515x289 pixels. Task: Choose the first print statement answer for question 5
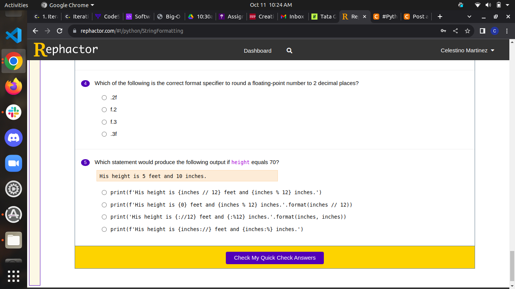click(x=104, y=192)
